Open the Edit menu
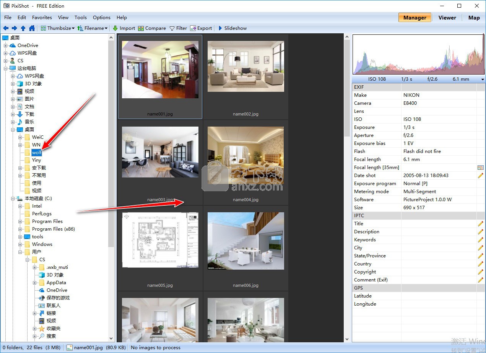 22,18
